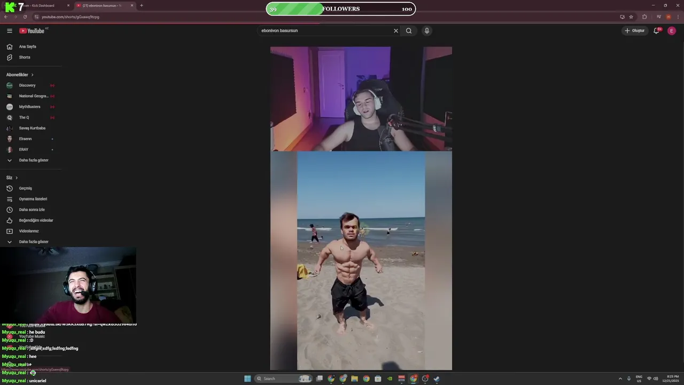
Task: Open the Elraenn channel
Action: [25, 139]
